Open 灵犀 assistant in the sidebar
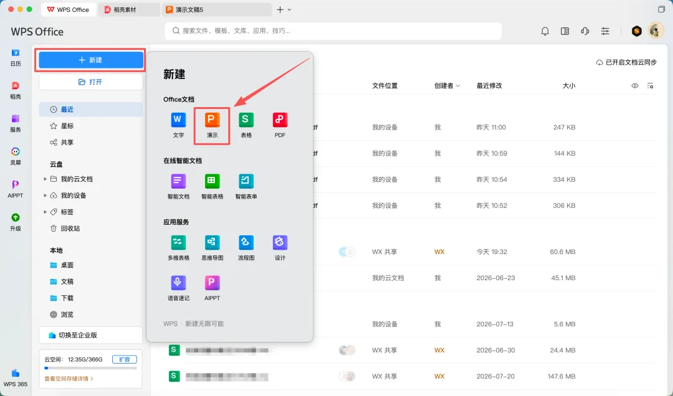Image resolution: width=673 pixels, height=396 pixels. pyautogui.click(x=16, y=156)
